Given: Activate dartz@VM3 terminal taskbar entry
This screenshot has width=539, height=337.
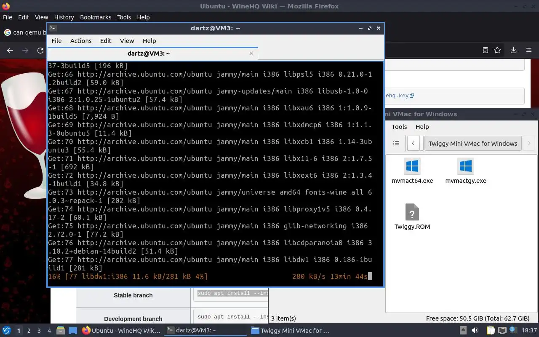Looking at the screenshot, I should (x=205, y=331).
